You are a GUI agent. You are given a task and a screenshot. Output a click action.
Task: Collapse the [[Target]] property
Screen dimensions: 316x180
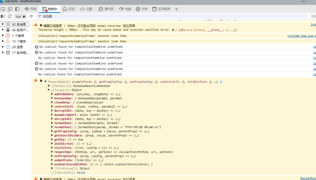click(x=49, y=90)
